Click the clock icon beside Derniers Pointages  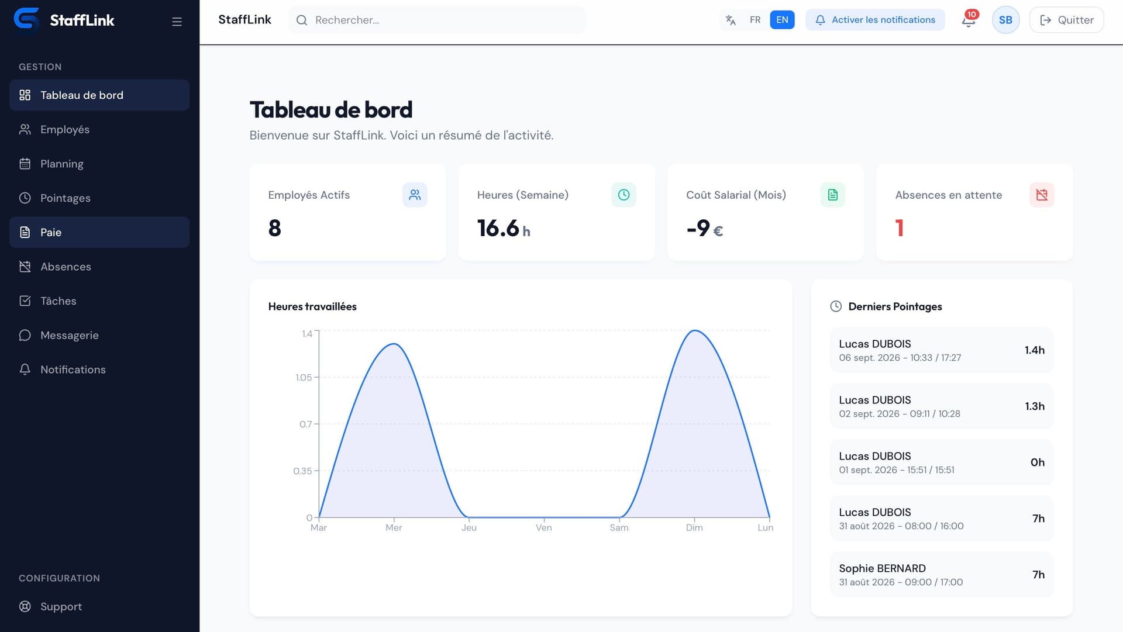click(836, 306)
